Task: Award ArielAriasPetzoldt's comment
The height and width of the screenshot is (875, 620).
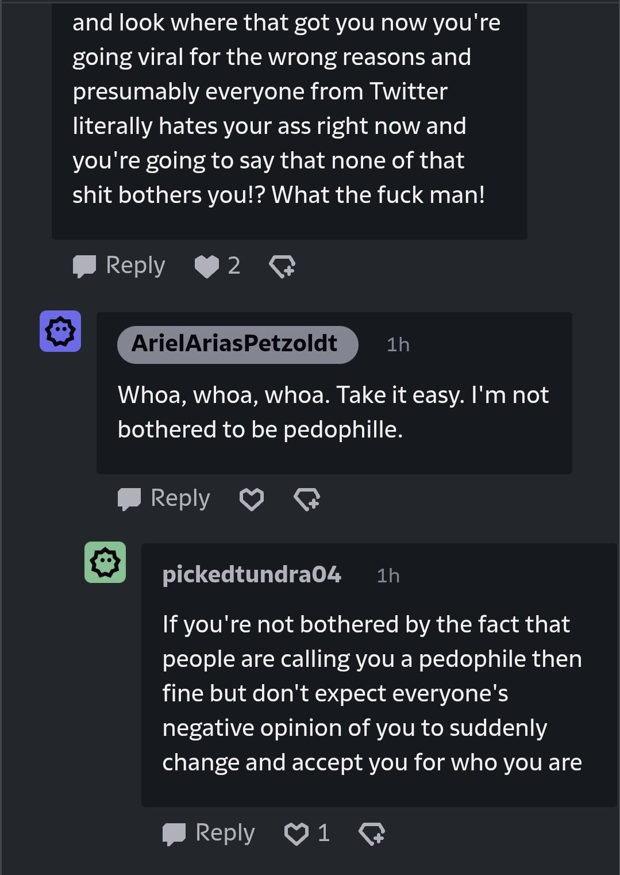Action: [307, 498]
